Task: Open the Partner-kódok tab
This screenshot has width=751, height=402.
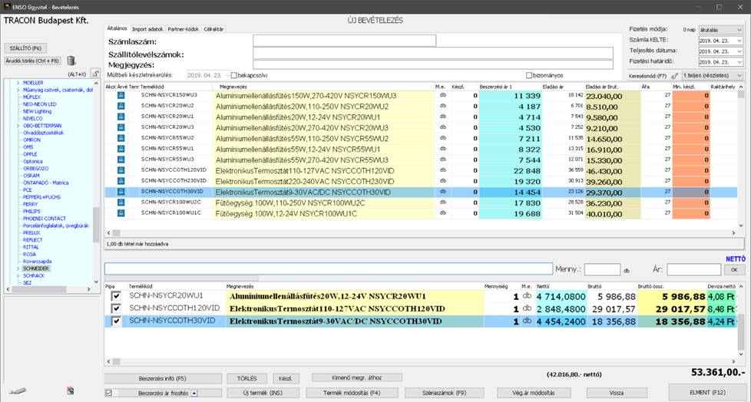Action: (x=184, y=28)
